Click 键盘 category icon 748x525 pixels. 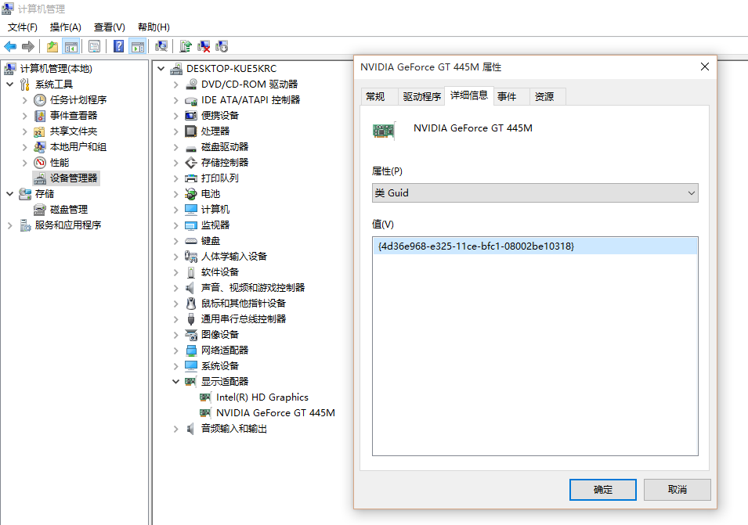coord(191,241)
